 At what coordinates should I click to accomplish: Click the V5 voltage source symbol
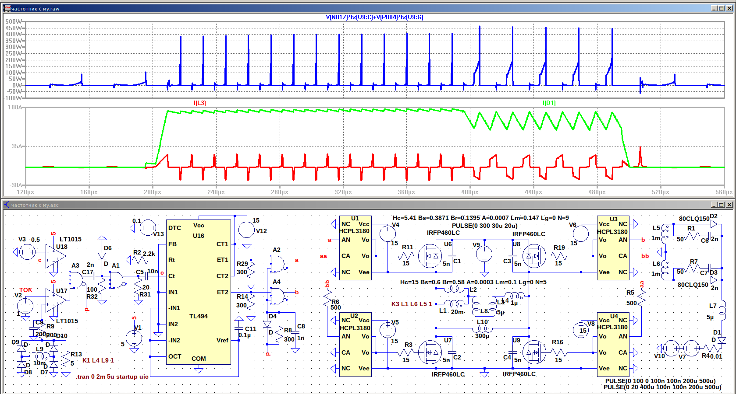(388, 330)
